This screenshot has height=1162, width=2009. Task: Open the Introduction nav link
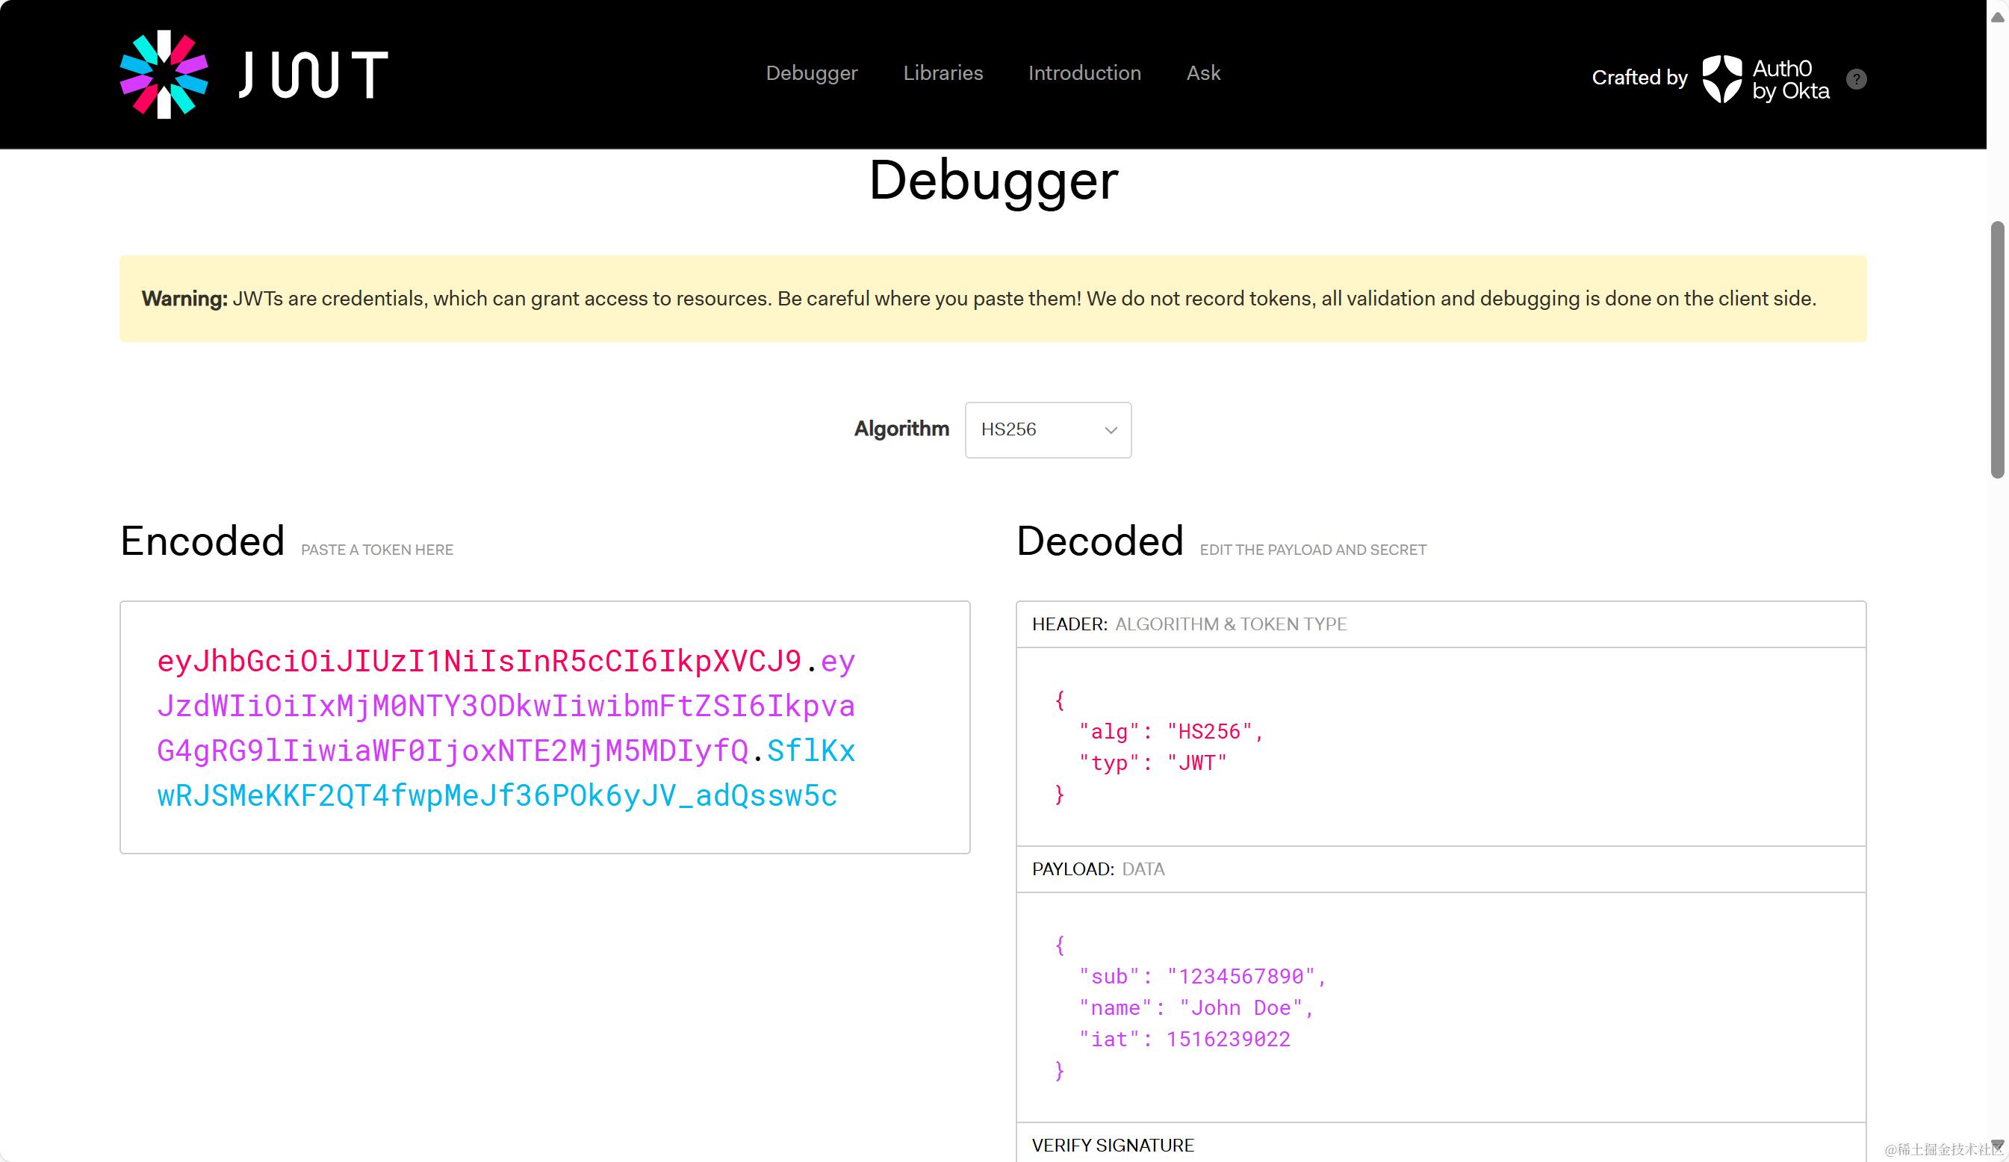pyautogui.click(x=1084, y=72)
